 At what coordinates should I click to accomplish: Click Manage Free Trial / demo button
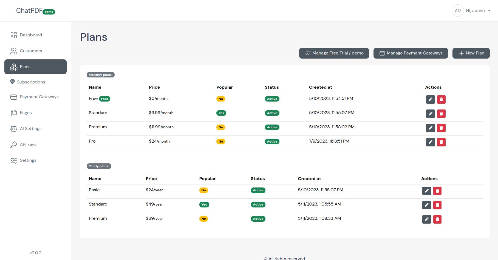[334, 53]
